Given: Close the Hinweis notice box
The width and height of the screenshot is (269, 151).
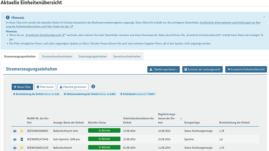Looking at the screenshot, I should pos(264,17).
